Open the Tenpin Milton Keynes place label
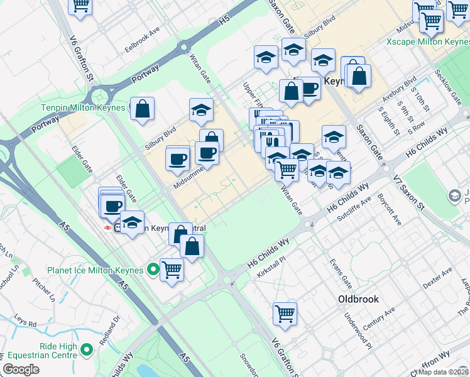Viewport: 470px width, 377px height. (x=83, y=107)
